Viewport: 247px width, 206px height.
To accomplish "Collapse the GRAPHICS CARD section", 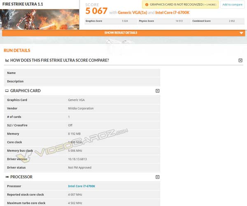I will click(x=157, y=91).
